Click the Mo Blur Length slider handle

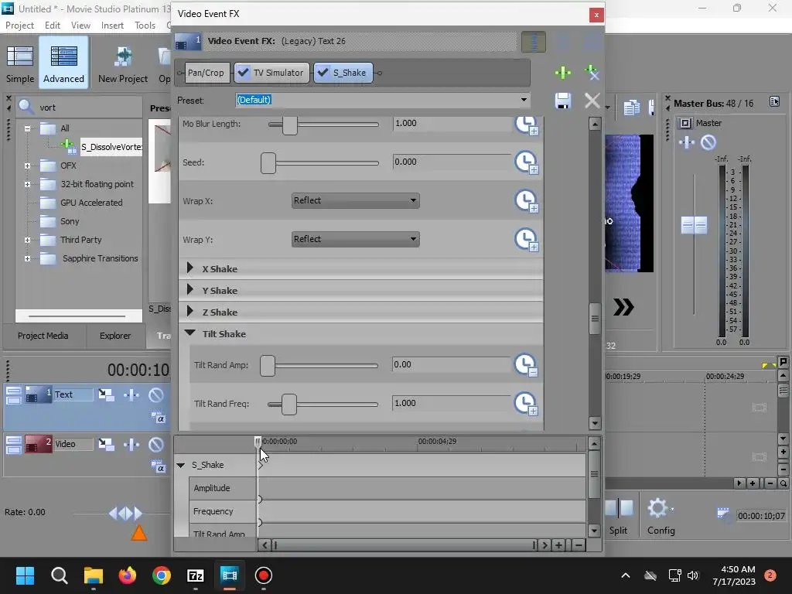[x=290, y=125]
